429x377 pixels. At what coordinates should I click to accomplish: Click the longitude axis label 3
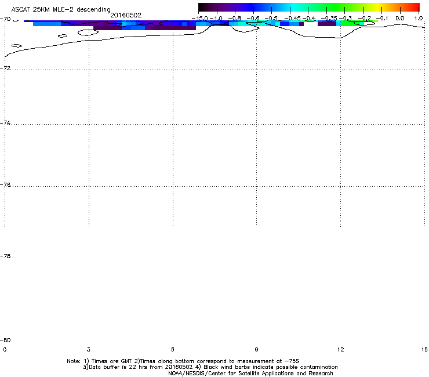(x=89, y=349)
